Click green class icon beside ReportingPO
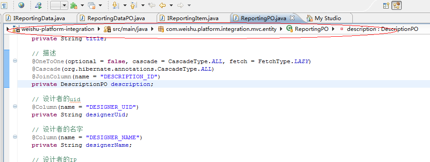The image size is (430, 162). (x=290, y=29)
